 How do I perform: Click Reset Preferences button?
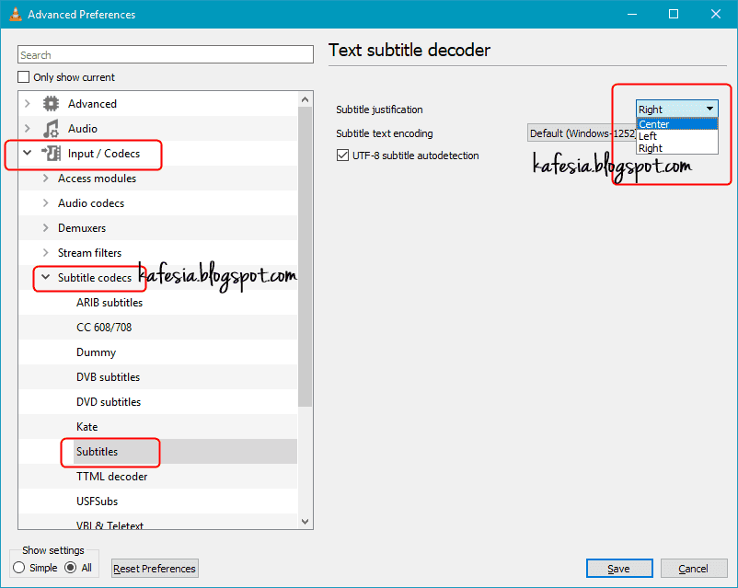[155, 569]
